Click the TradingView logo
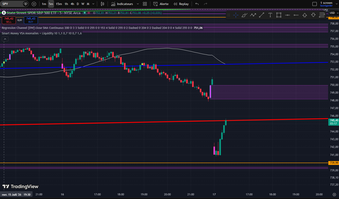339x199 pixels. click(x=20, y=187)
